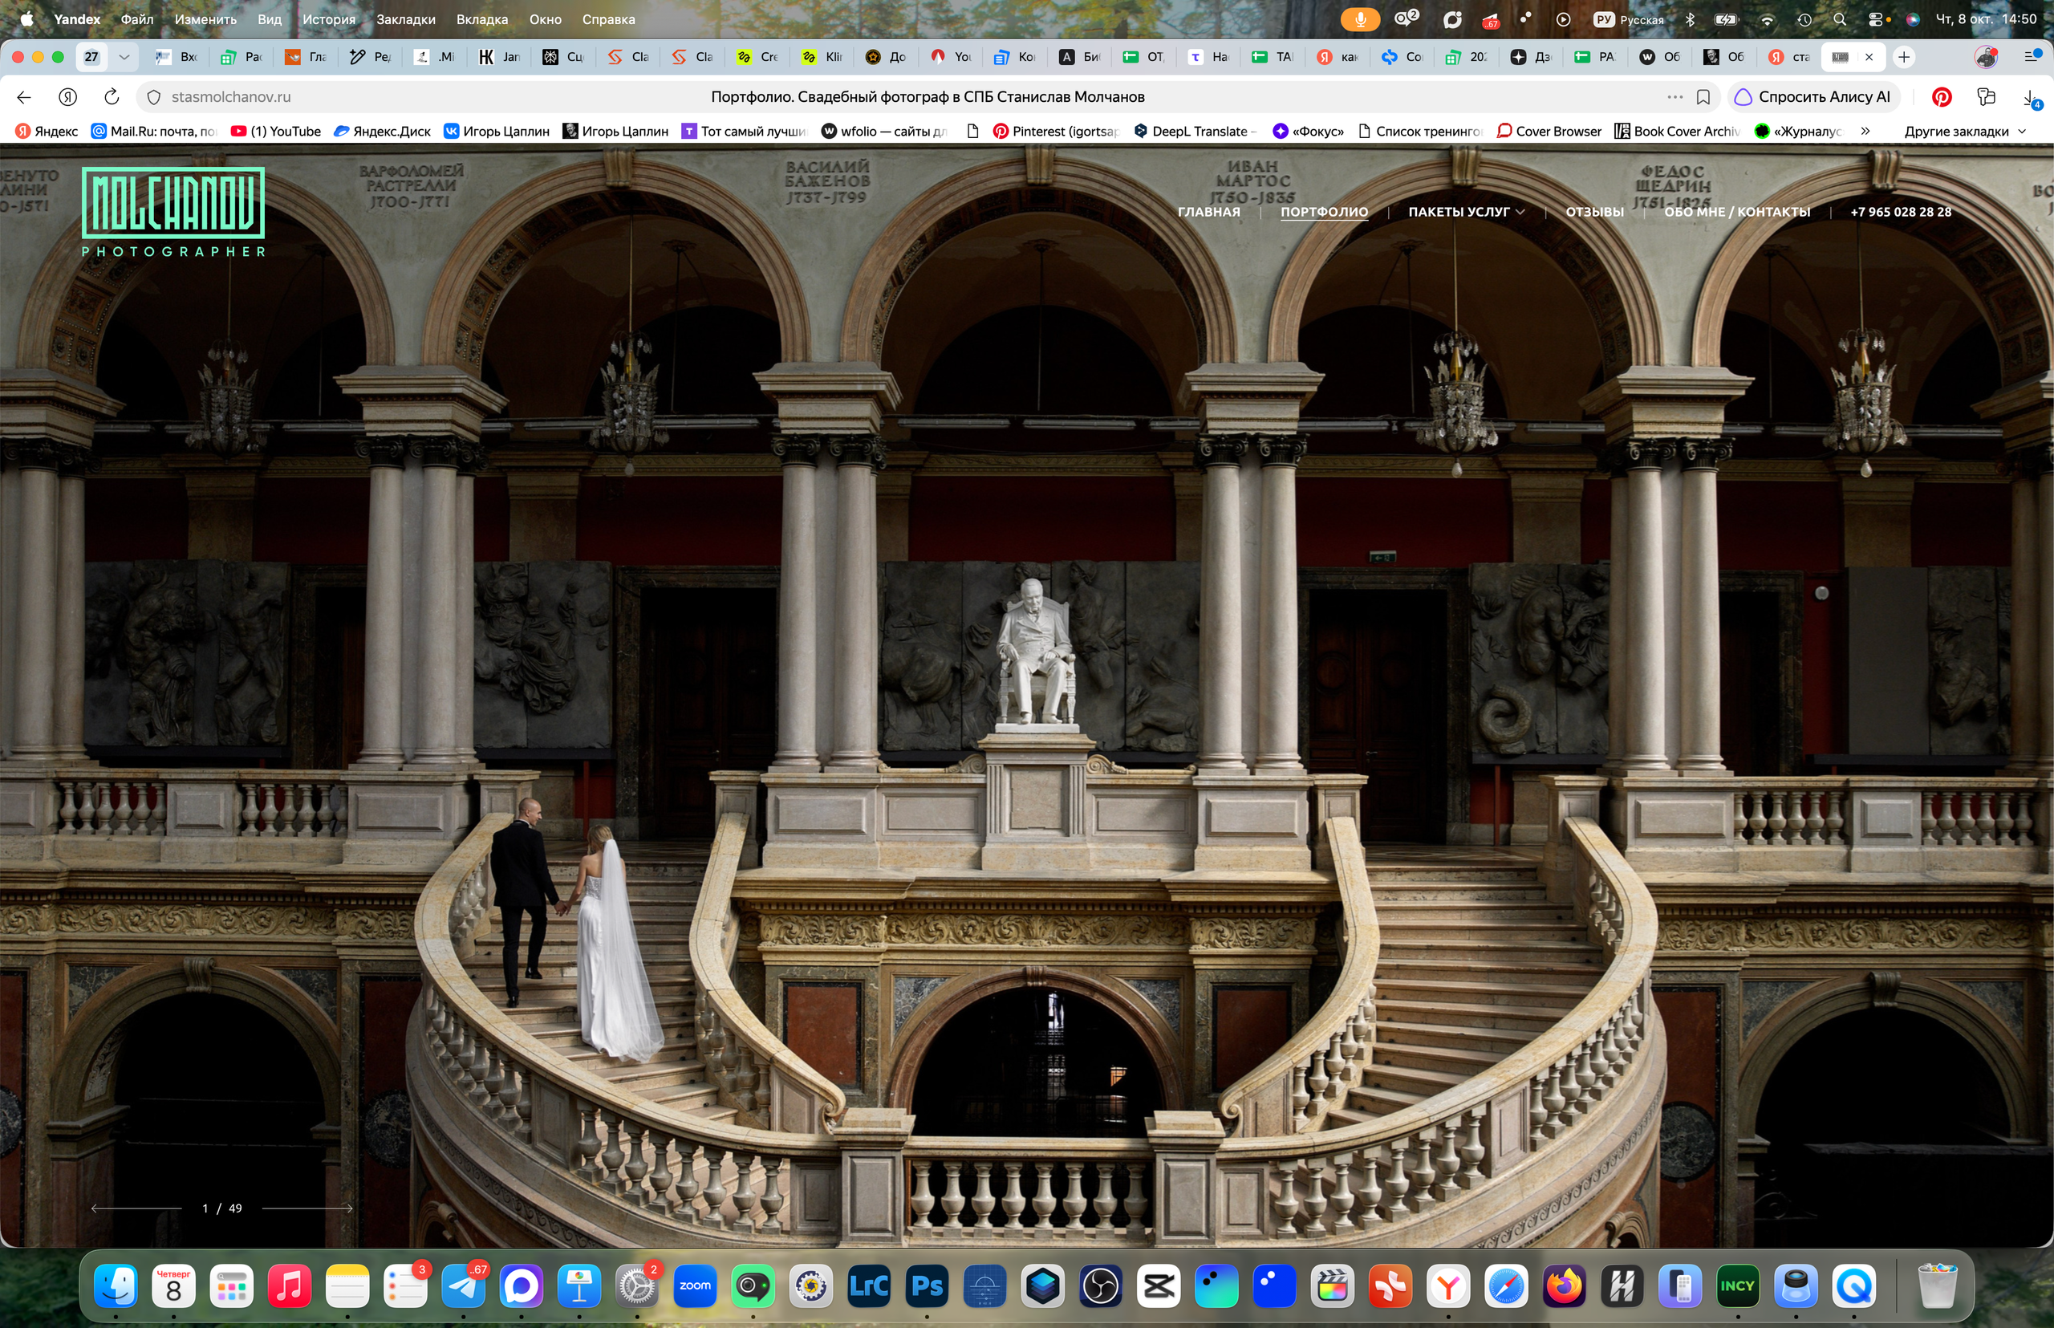Open the Yandex home button icon
Screen dimensions: 2054x1328
pyautogui.click(x=68, y=96)
